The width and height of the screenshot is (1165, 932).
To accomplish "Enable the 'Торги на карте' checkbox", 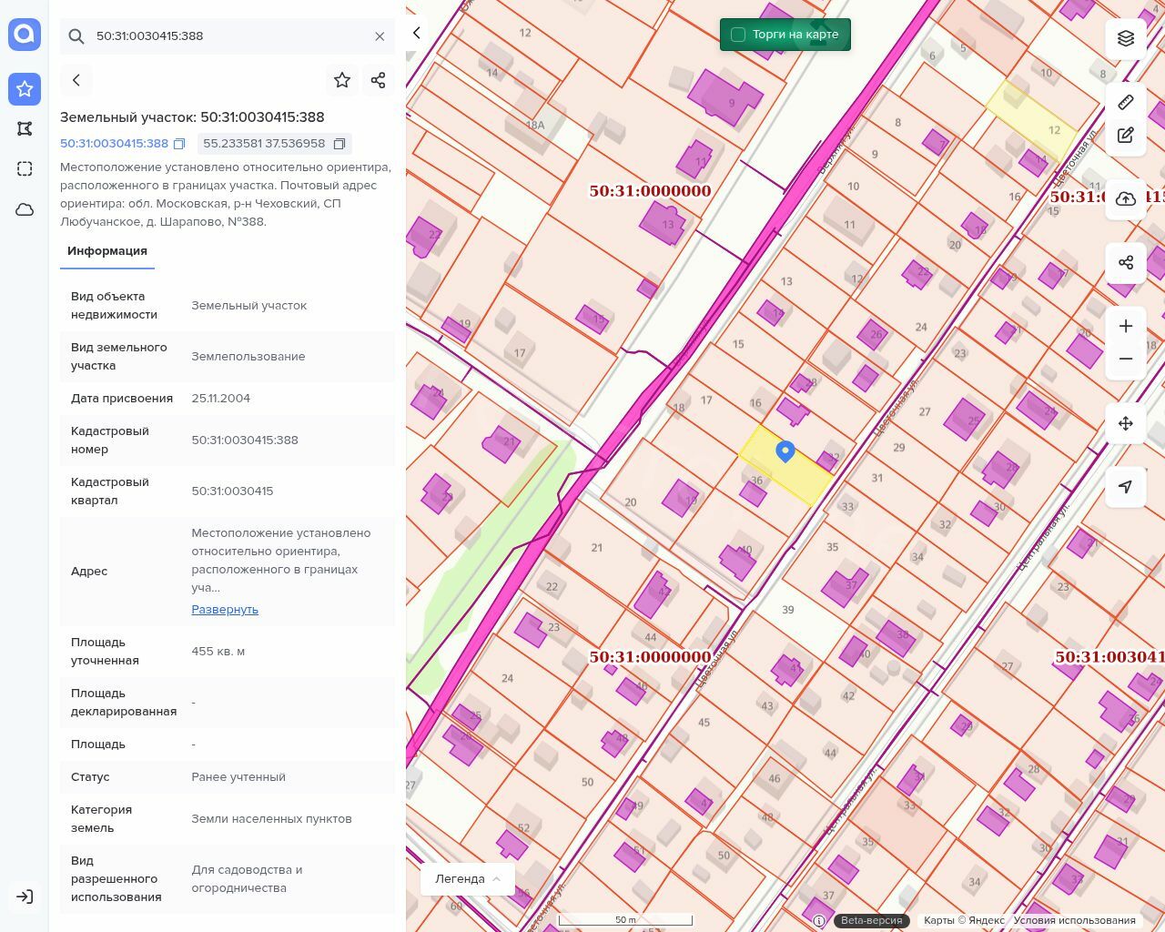I will (738, 35).
